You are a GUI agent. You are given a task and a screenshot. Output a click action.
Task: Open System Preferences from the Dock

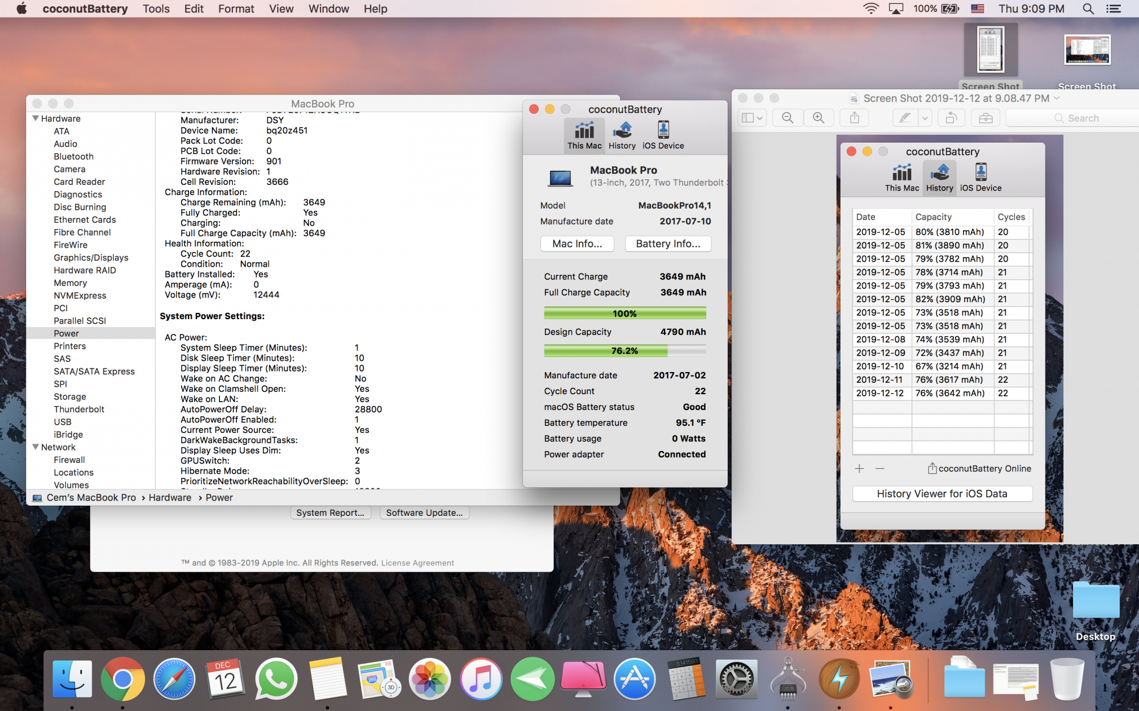[736, 679]
